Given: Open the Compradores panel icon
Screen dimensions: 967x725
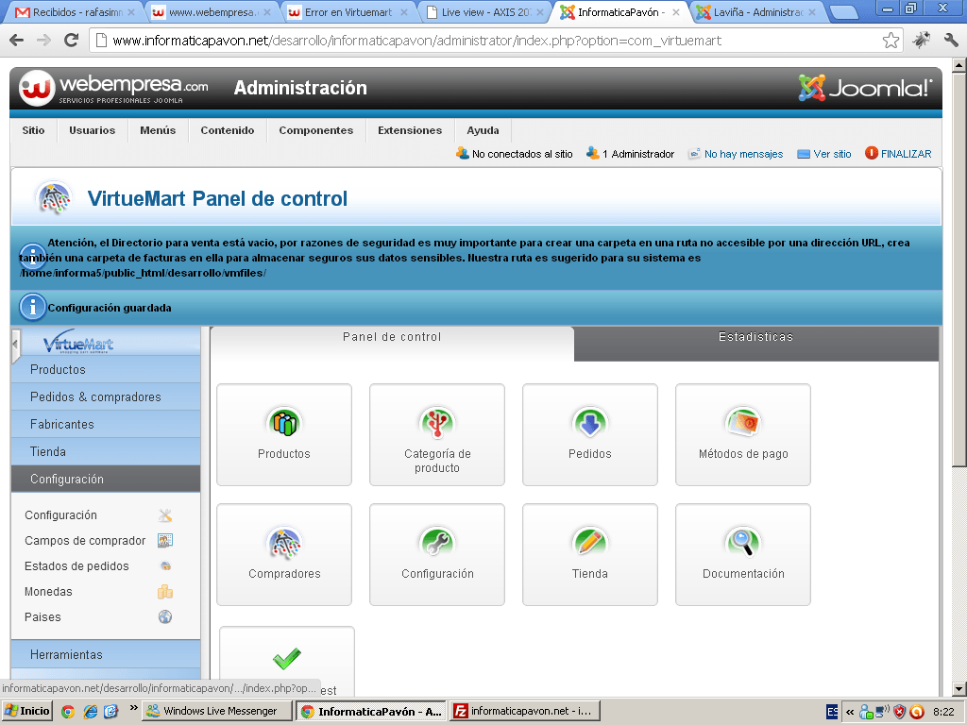Looking at the screenshot, I should [x=284, y=555].
